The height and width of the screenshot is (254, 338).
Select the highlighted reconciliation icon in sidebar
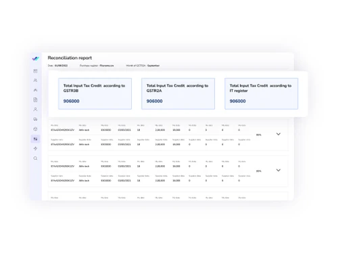35,139
